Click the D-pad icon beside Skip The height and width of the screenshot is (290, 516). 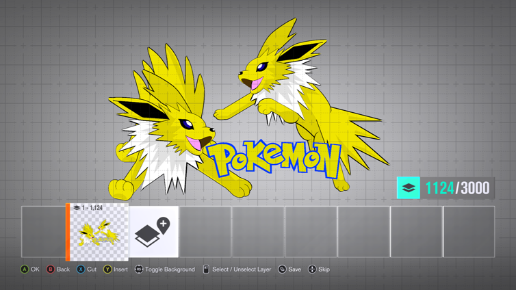tap(312, 269)
